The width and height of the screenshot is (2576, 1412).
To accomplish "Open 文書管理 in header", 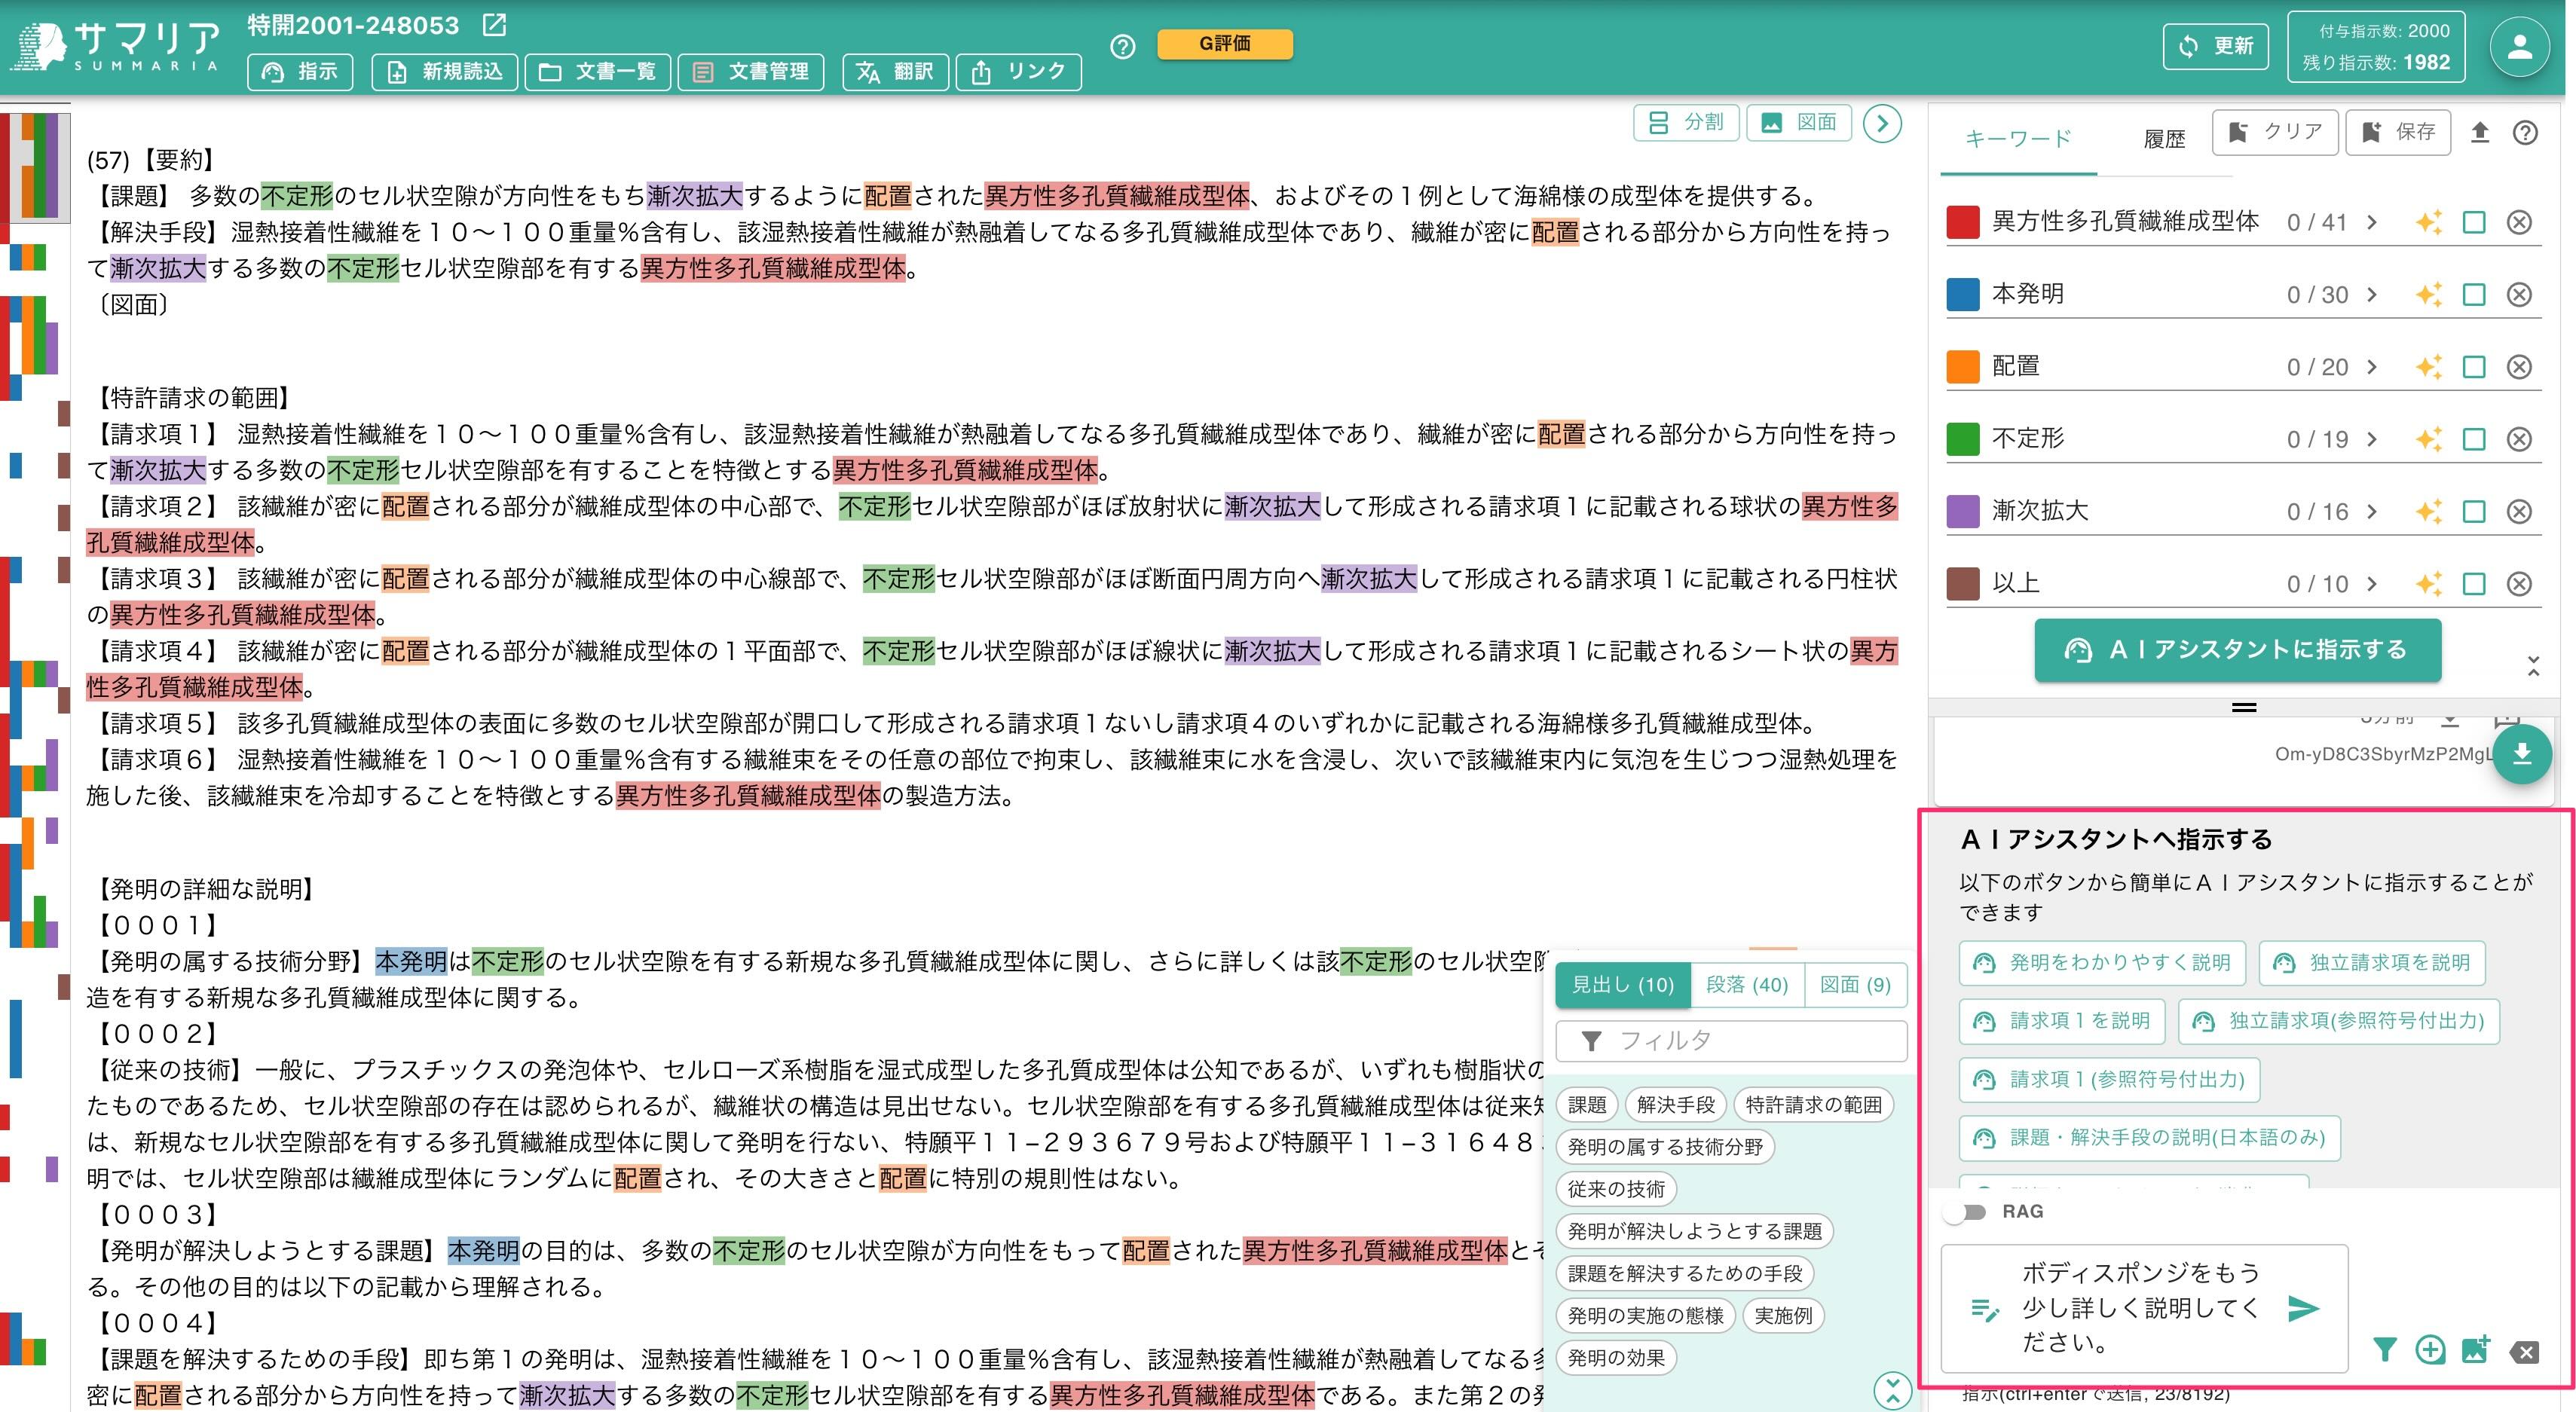I will point(751,72).
